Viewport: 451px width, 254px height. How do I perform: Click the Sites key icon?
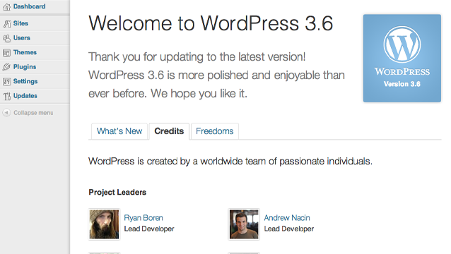(x=7, y=24)
